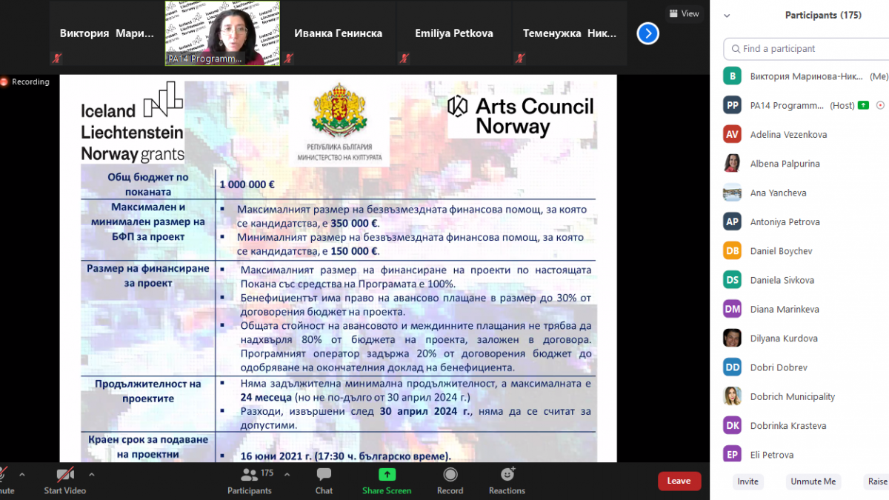The height and width of the screenshot is (500, 889).
Task: Select Emiliya Petkova video tile
Action: point(453,33)
